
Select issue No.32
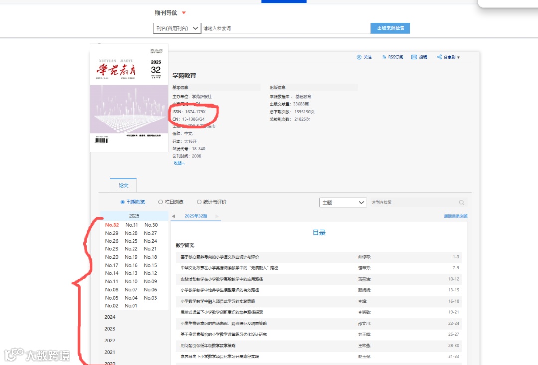(x=112, y=225)
